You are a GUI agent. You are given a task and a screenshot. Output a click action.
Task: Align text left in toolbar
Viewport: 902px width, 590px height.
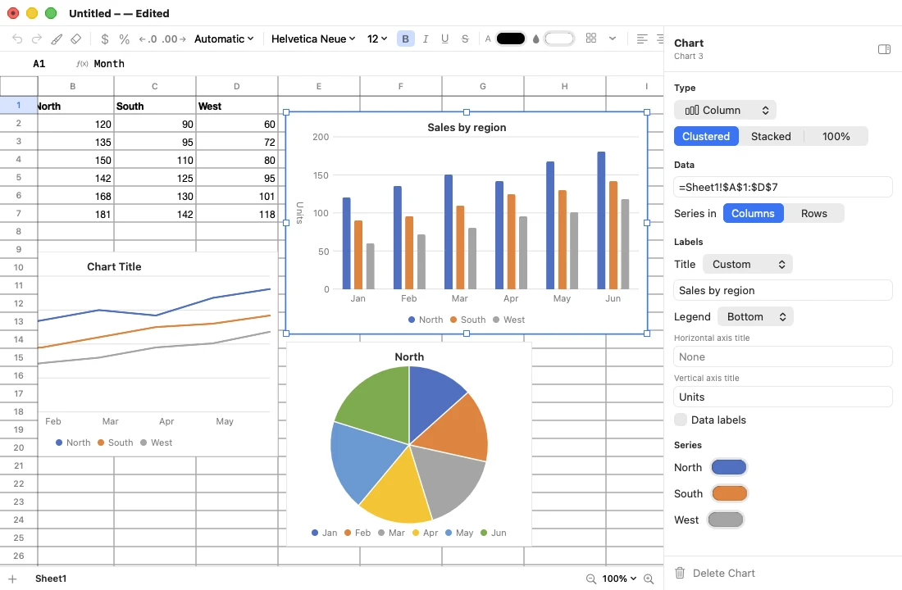[x=642, y=39]
